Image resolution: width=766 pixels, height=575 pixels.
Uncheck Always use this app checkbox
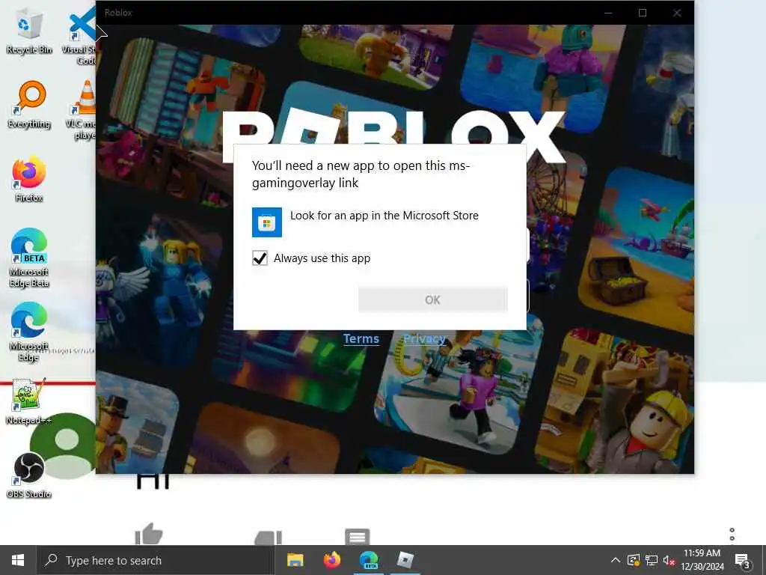click(260, 258)
